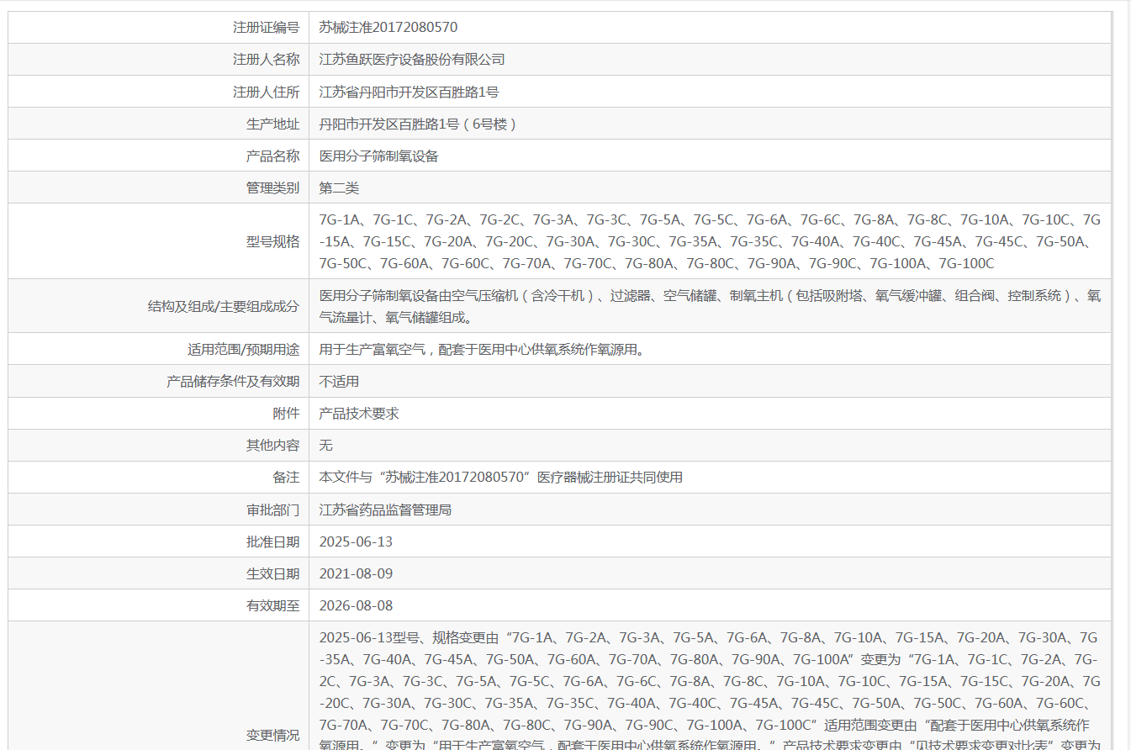Select the production address 丹阳市开发区百胜路1号（6号楼）

[418, 124]
